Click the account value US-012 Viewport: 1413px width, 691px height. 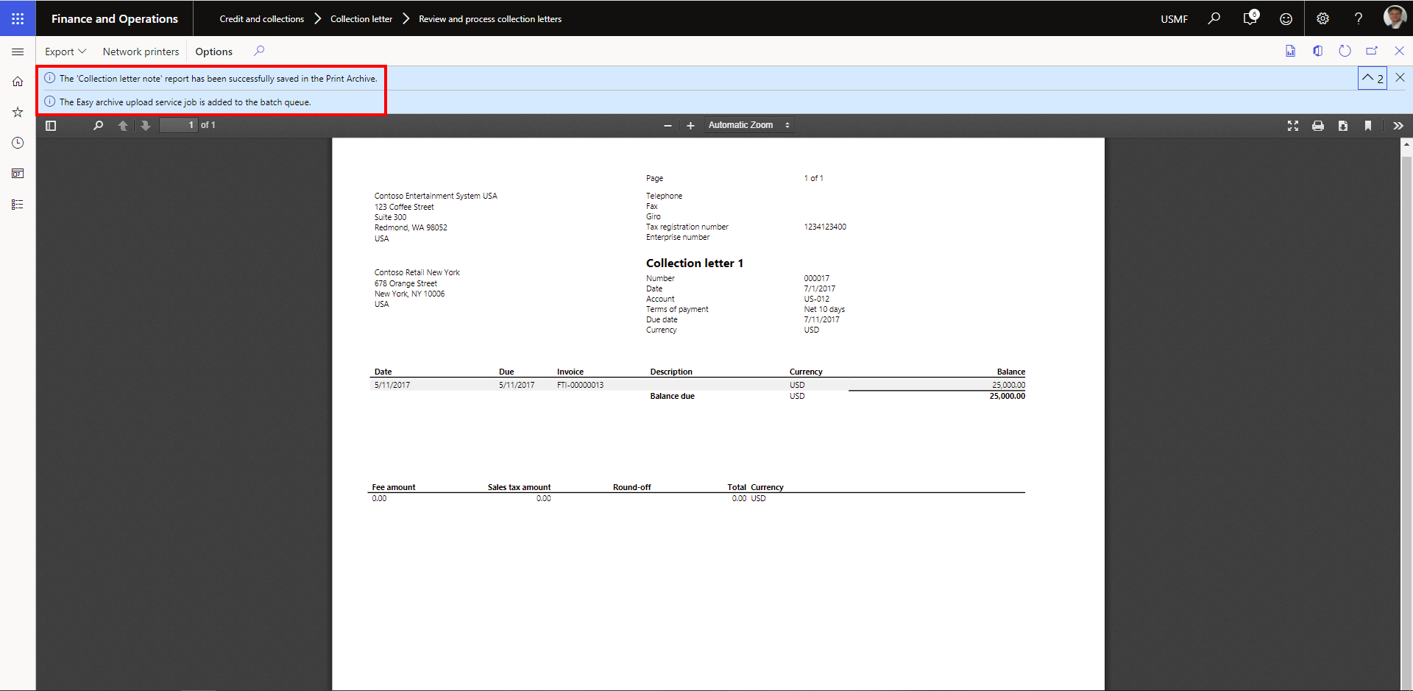pyautogui.click(x=816, y=299)
